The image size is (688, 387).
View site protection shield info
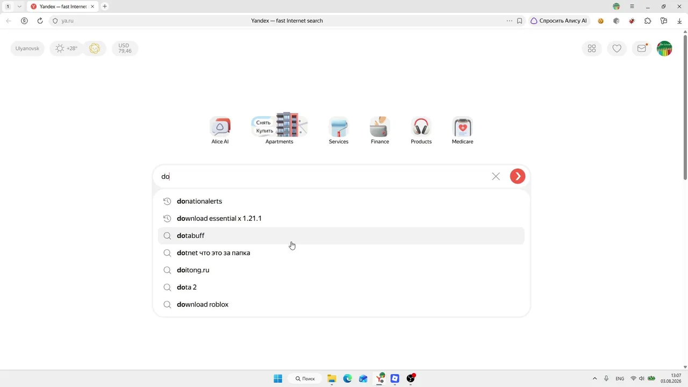[55, 20]
